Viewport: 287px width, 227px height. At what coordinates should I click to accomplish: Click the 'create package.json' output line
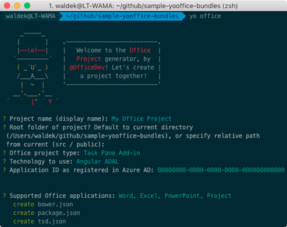(x=46, y=213)
